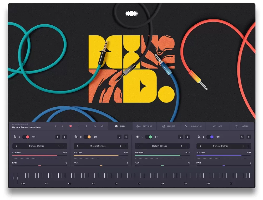
Task: Select the previous sample on the orange layer
Action: point(78,146)
